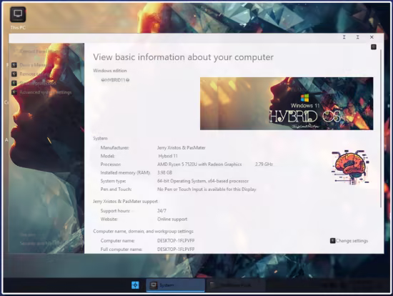Click the model value Hybrid 11
Screen dimensions: 393x296
pyautogui.click(x=168, y=156)
